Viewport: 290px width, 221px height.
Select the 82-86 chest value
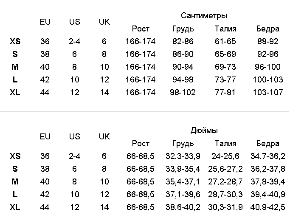click(183, 41)
